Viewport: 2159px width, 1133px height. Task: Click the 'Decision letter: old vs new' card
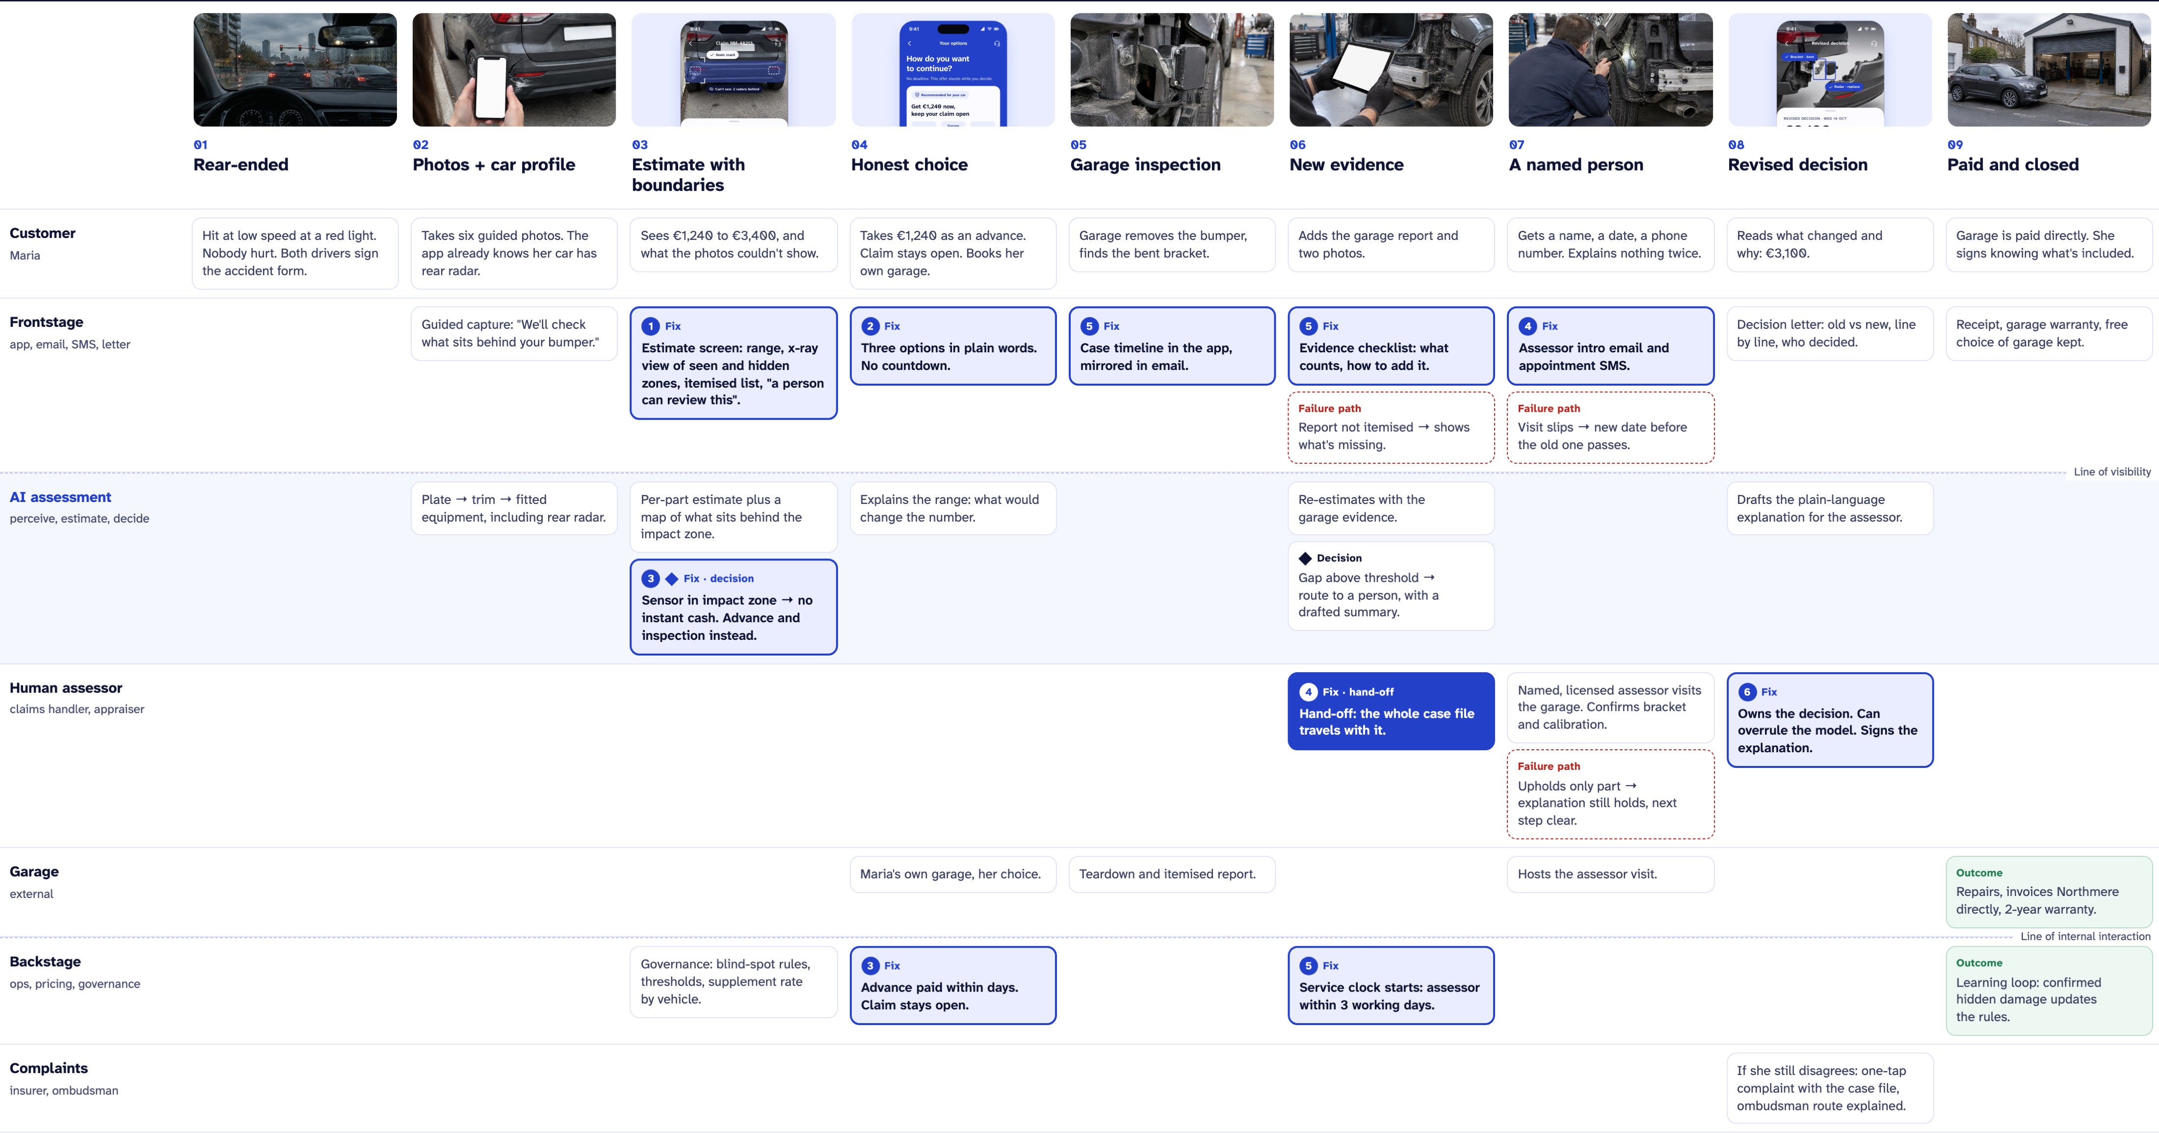pyautogui.click(x=1830, y=334)
